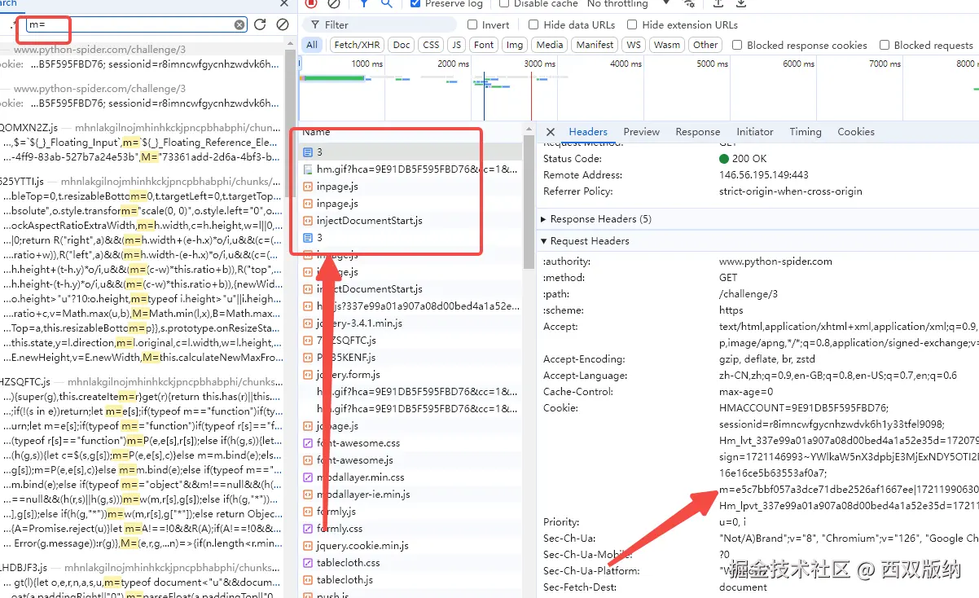The height and width of the screenshot is (598, 979).
Task: Click the script icon beside P_B5KENF.js
Action: pos(308,358)
